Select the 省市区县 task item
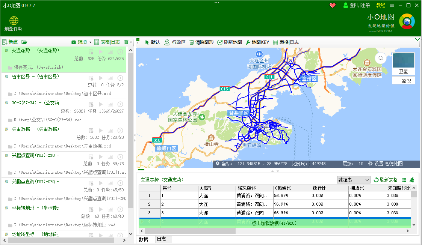422x245 pixels. pos(64,85)
